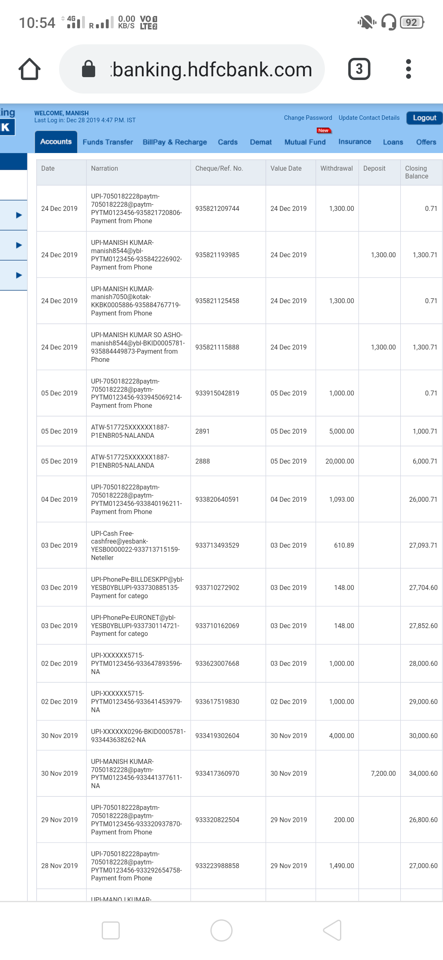Screen dimensions: 443x960
Task: Expand the middle left sidebar arrow
Action: tap(18, 245)
